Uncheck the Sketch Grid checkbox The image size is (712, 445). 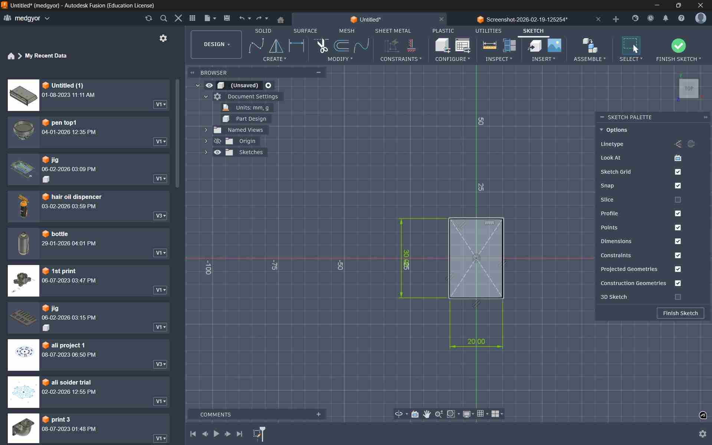point(677,172)
